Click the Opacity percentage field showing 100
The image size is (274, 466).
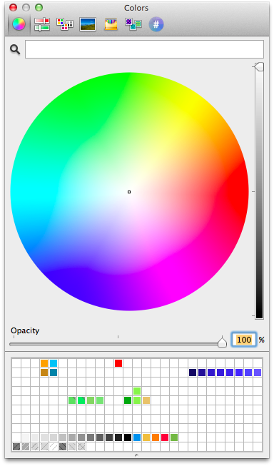(244, 340)
